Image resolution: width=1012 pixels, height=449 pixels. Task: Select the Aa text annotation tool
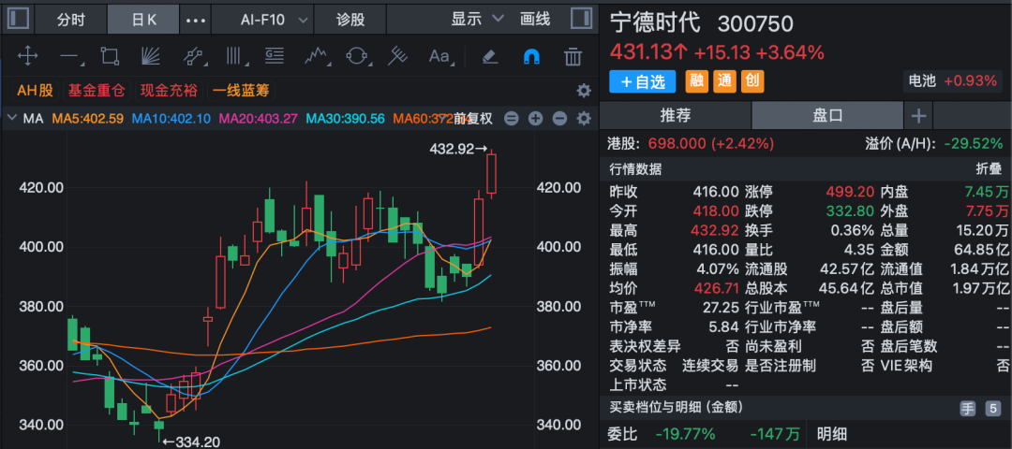pos(439,56)
